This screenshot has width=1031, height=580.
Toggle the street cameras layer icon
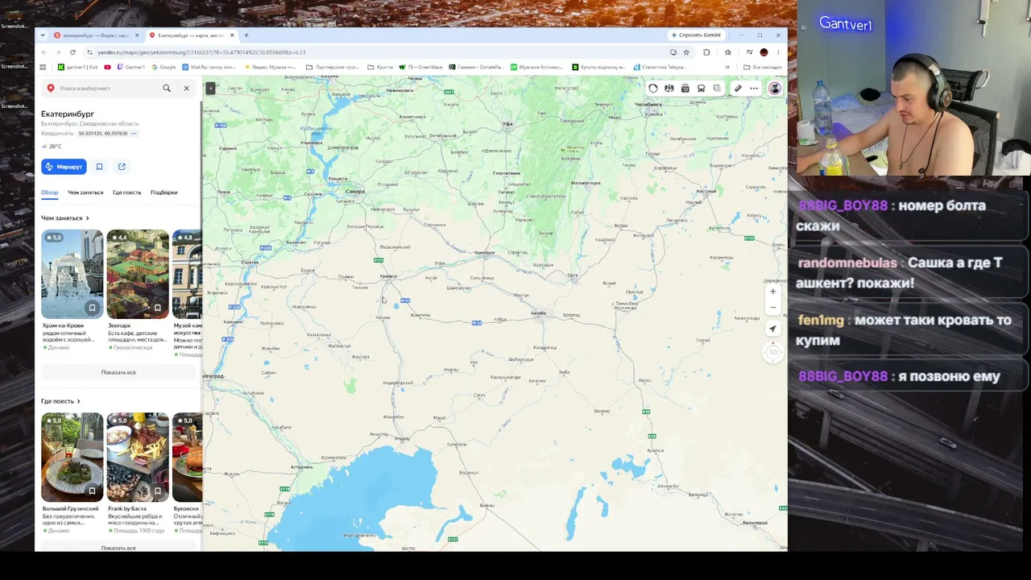point(685,89)
